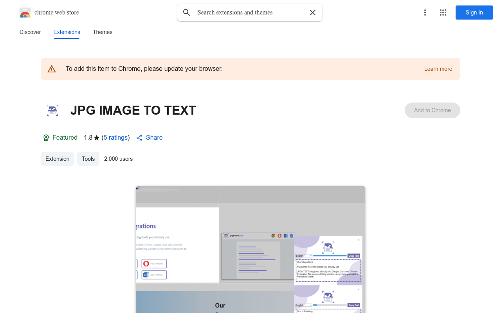Switch to the Themes tab
Viewport: 501px width, 313px height.
103,32
